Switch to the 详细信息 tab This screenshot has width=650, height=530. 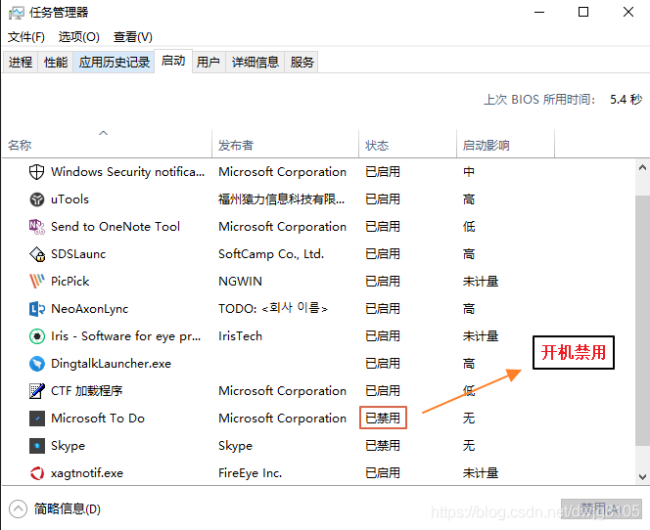[255, 63]
